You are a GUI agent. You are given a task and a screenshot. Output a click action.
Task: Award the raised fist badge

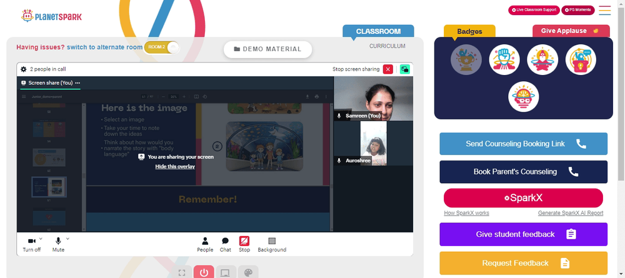coord(504,60)
